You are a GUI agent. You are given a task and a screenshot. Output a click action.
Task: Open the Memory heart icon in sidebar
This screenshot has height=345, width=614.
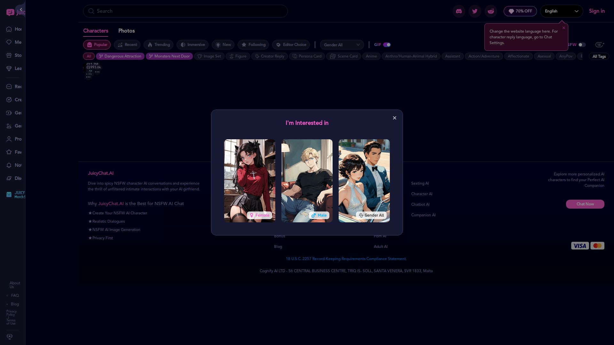[x=9, y=42]
